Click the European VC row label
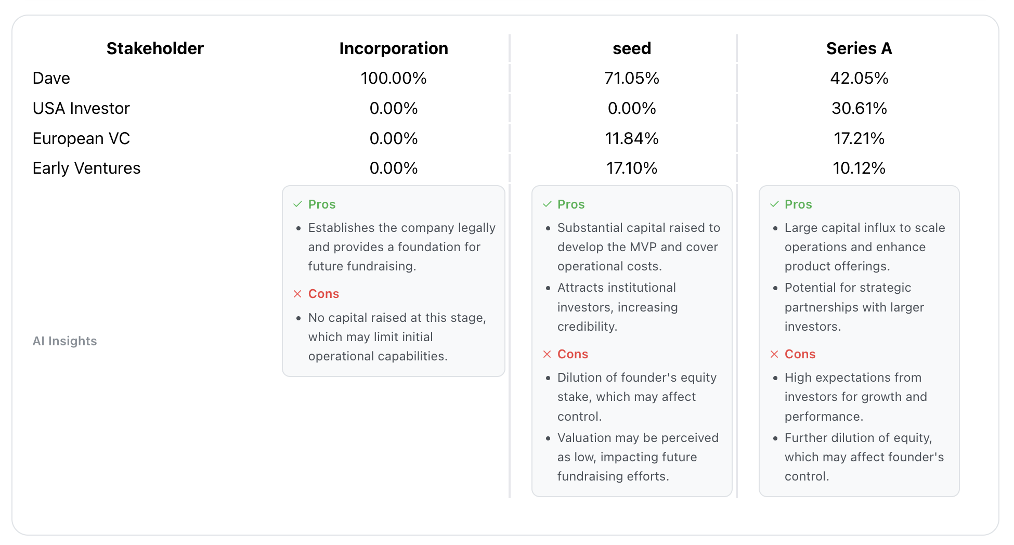Viewport: 1014px width, 545px height. [81, 138]
